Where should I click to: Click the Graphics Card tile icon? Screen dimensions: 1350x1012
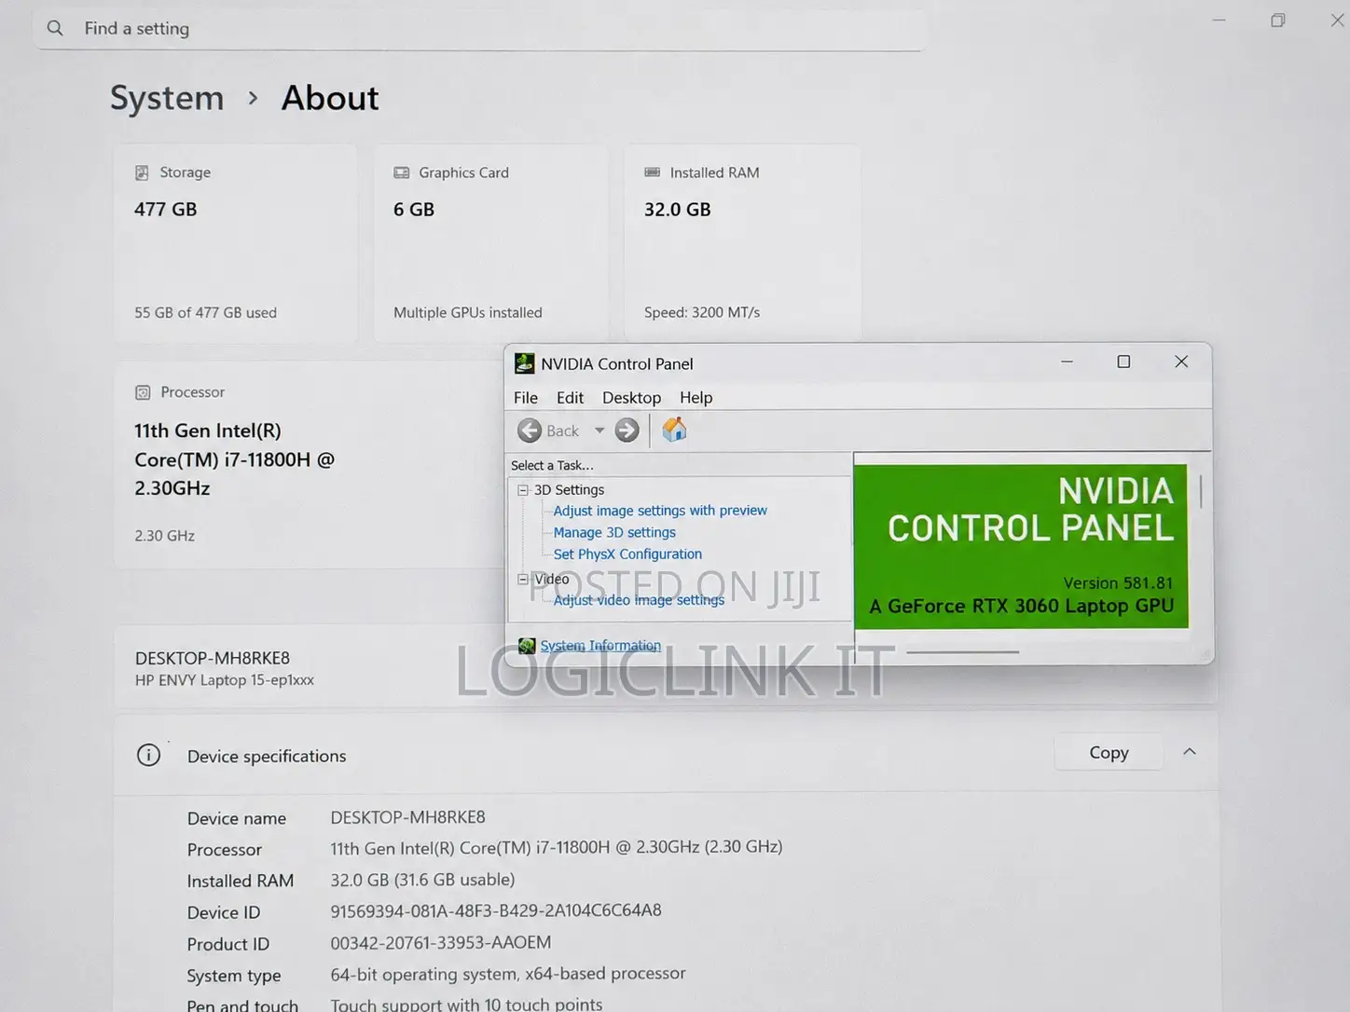pyautogui.click(x=402, y=172)
